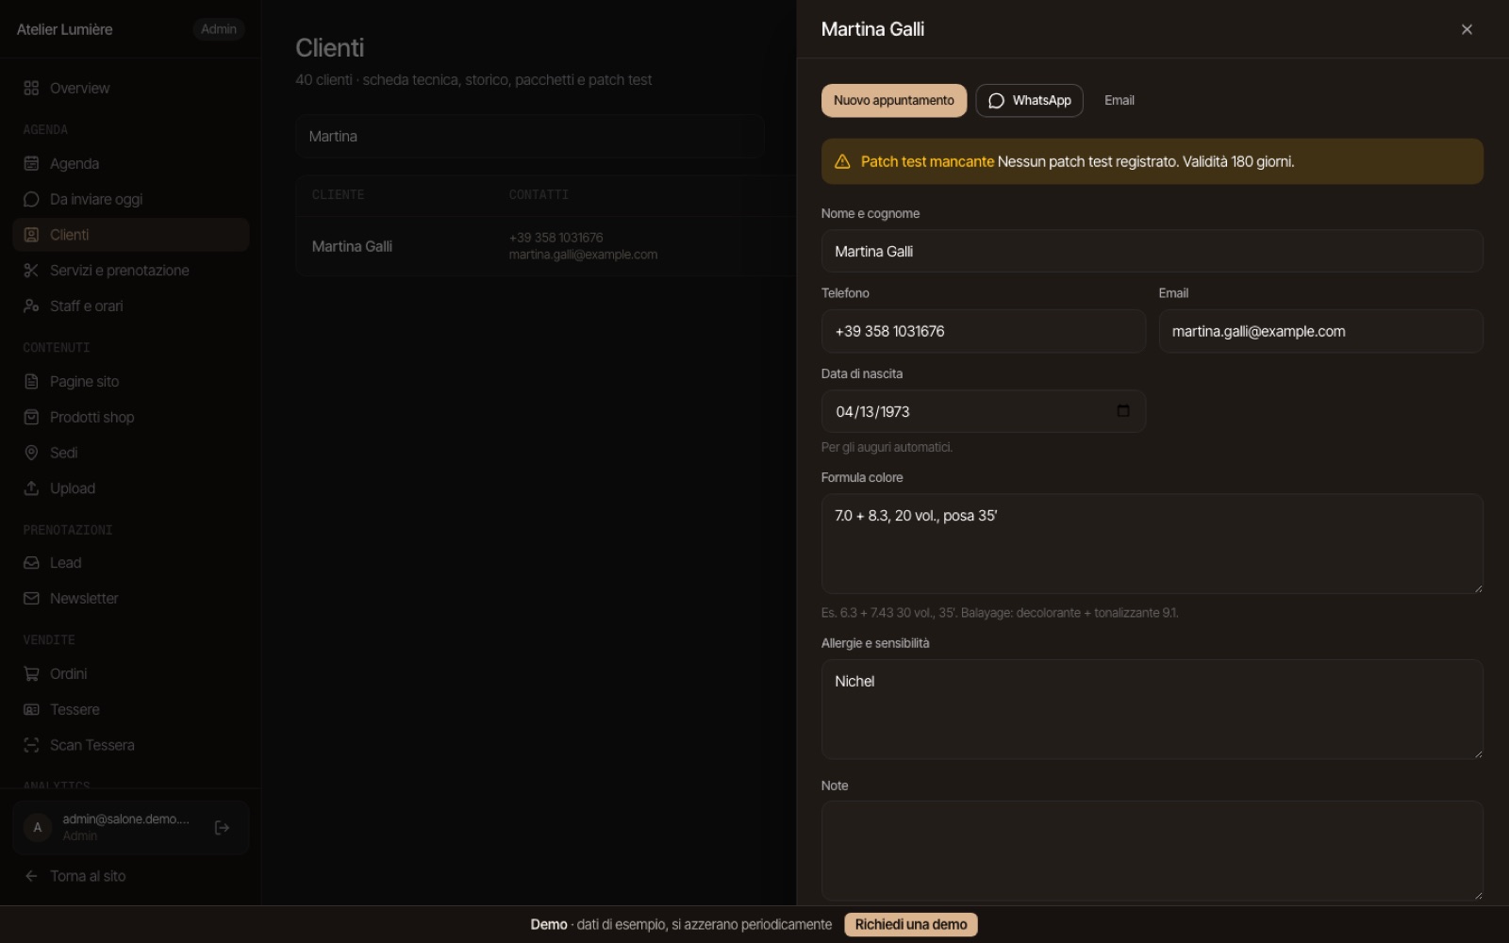The width and height of the screenshot is (1509, 943).
Task: Click the Sedi location pin icon
Action: (31, 453)
